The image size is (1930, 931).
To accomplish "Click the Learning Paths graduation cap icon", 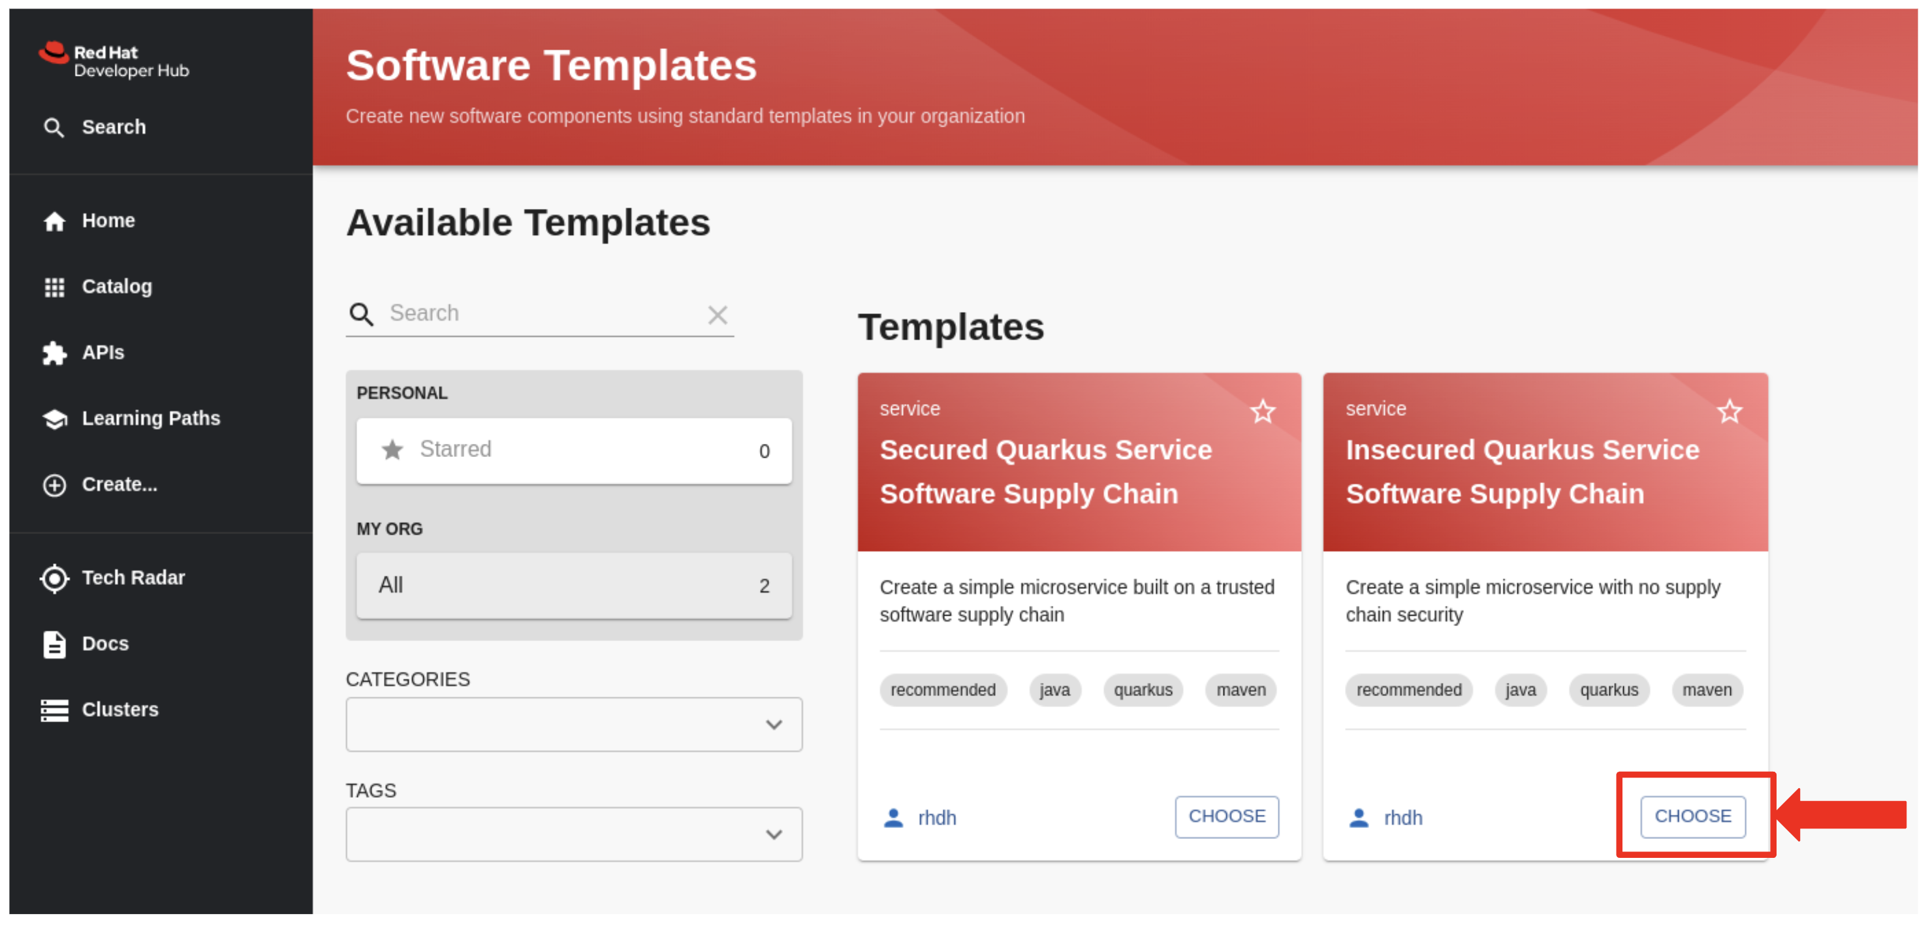I will [54, 418].
